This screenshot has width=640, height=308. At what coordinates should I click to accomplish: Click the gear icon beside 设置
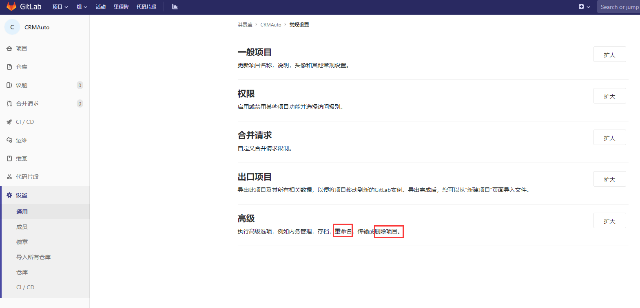tap(9, 195)
